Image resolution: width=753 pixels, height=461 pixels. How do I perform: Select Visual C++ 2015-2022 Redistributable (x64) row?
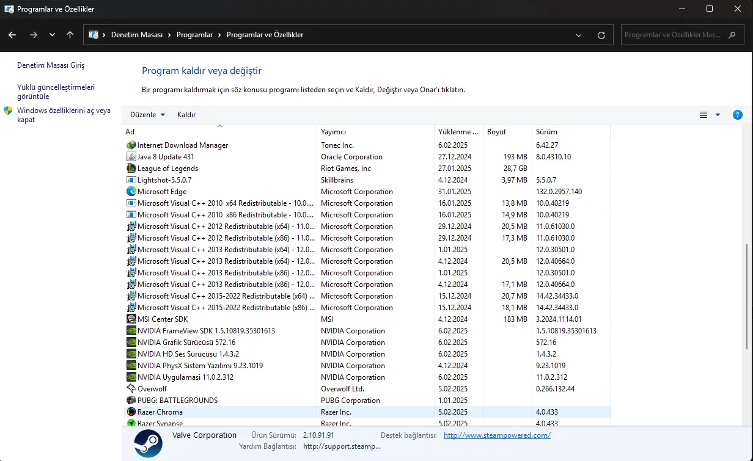[x=367, y=296]
